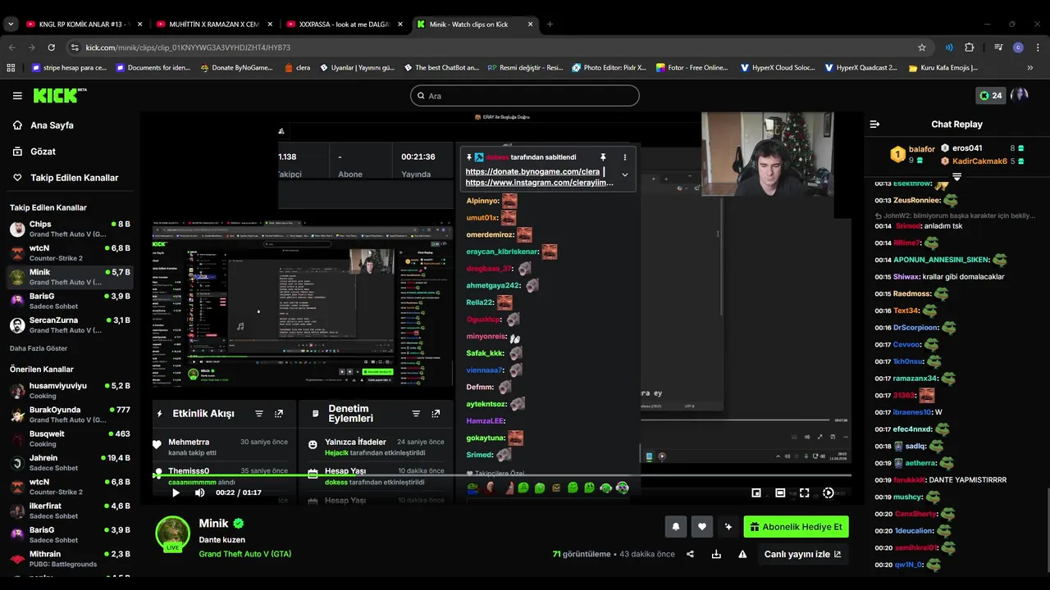This screenshot has height=590, width=1050.
Task: Open the playback speed settings
Action: click(829, 492)
